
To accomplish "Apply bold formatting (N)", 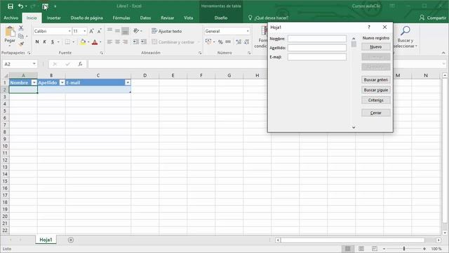I will coord(37,42).
